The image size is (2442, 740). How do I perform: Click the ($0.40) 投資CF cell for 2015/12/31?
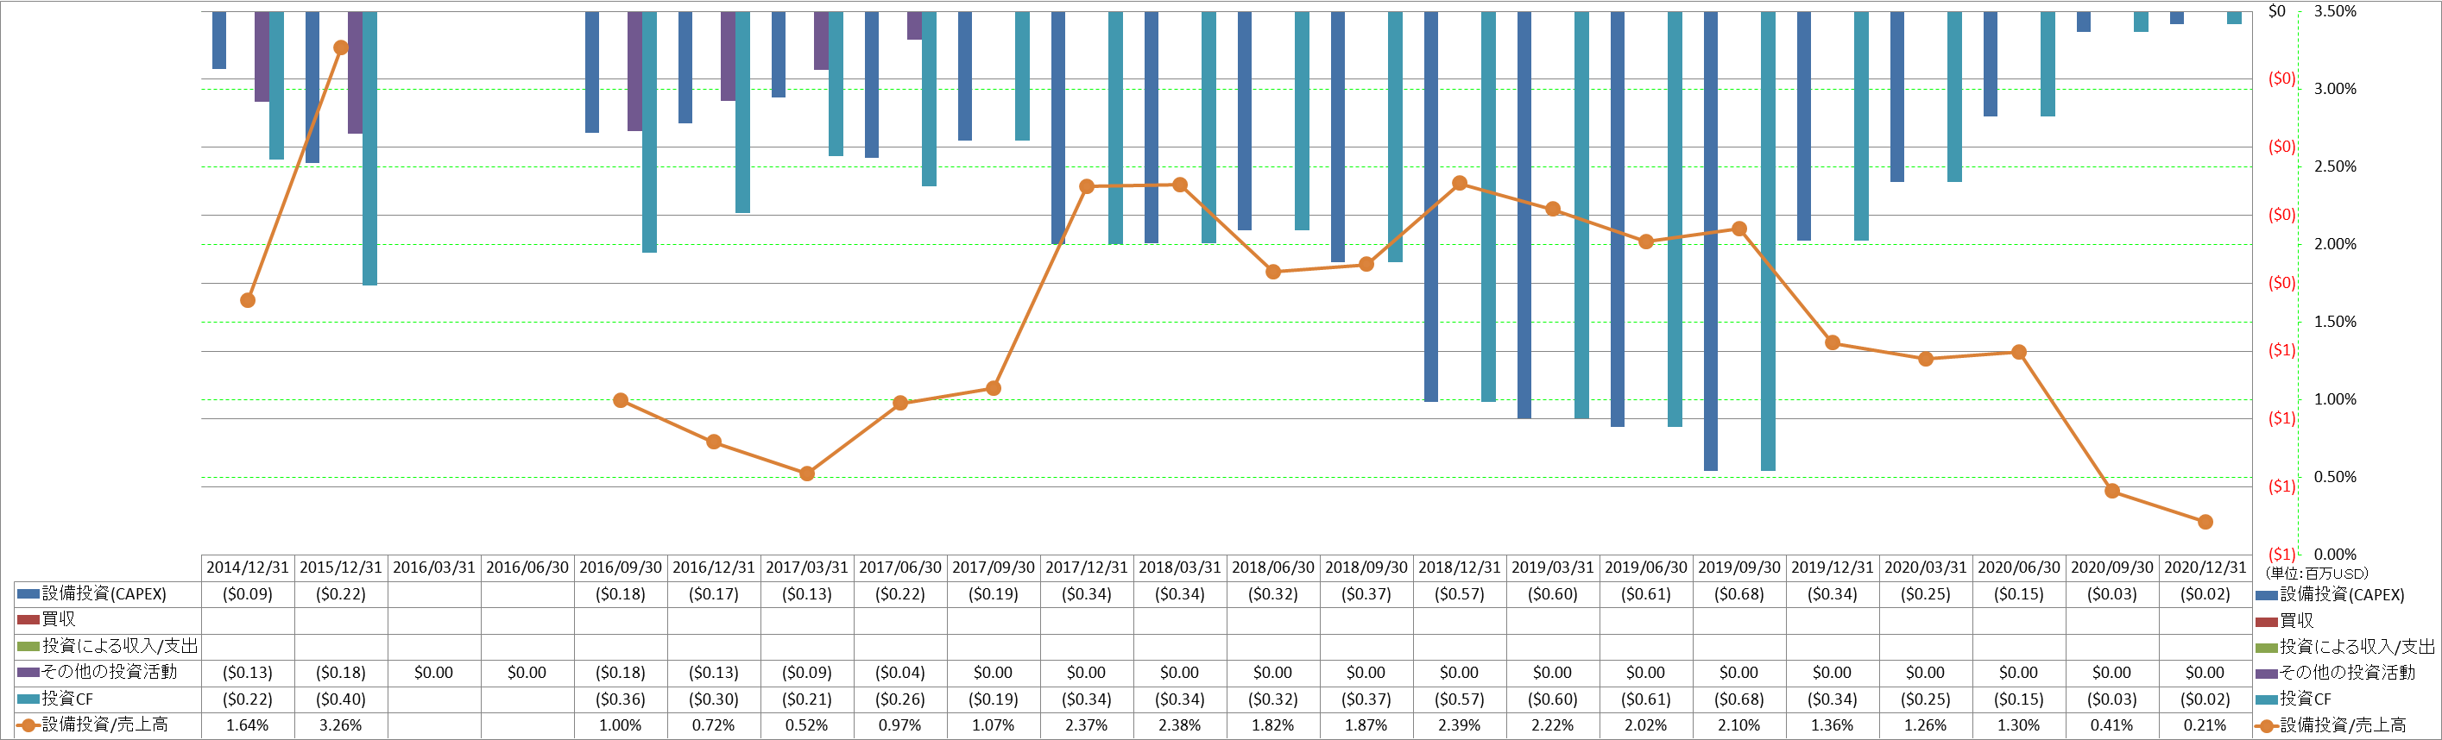coord(340,699)
